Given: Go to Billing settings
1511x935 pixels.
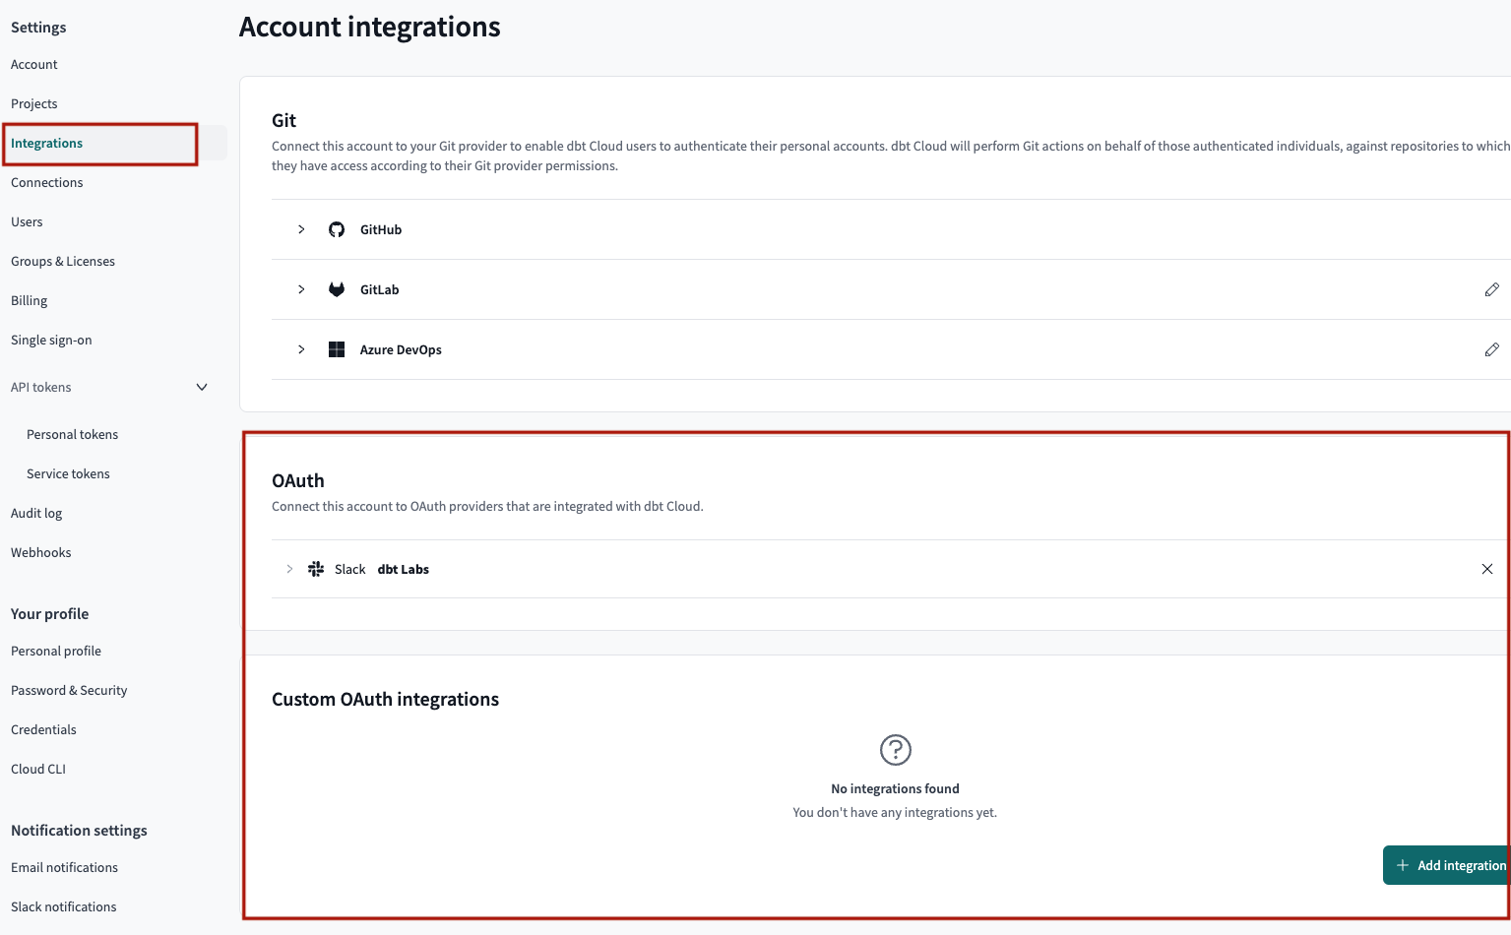Looking at the screenshot, I should click(x=29, y=299).
